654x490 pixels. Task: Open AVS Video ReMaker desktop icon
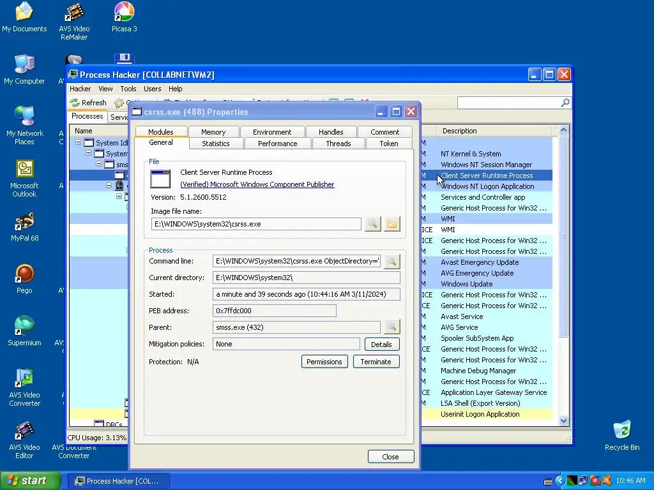click(74, 21)
